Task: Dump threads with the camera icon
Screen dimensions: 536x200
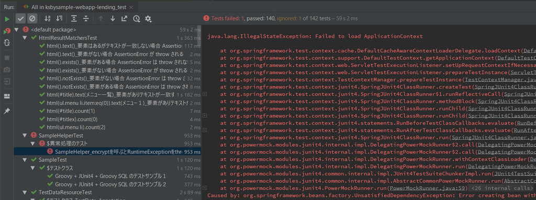Action: click(x=7, y=69)
